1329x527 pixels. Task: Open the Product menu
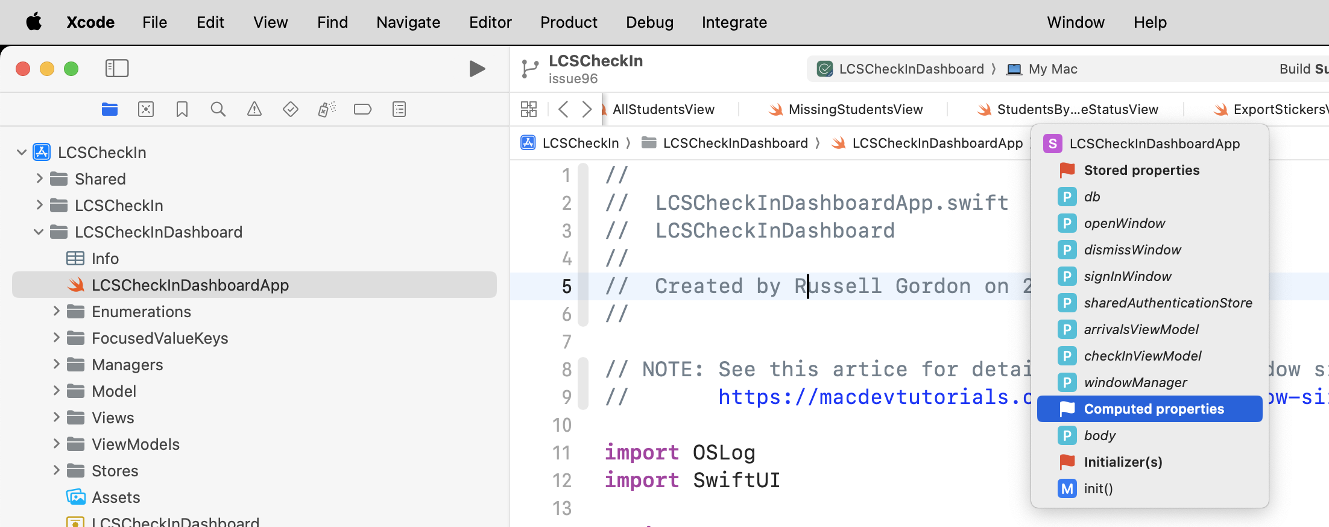point(568,22)
